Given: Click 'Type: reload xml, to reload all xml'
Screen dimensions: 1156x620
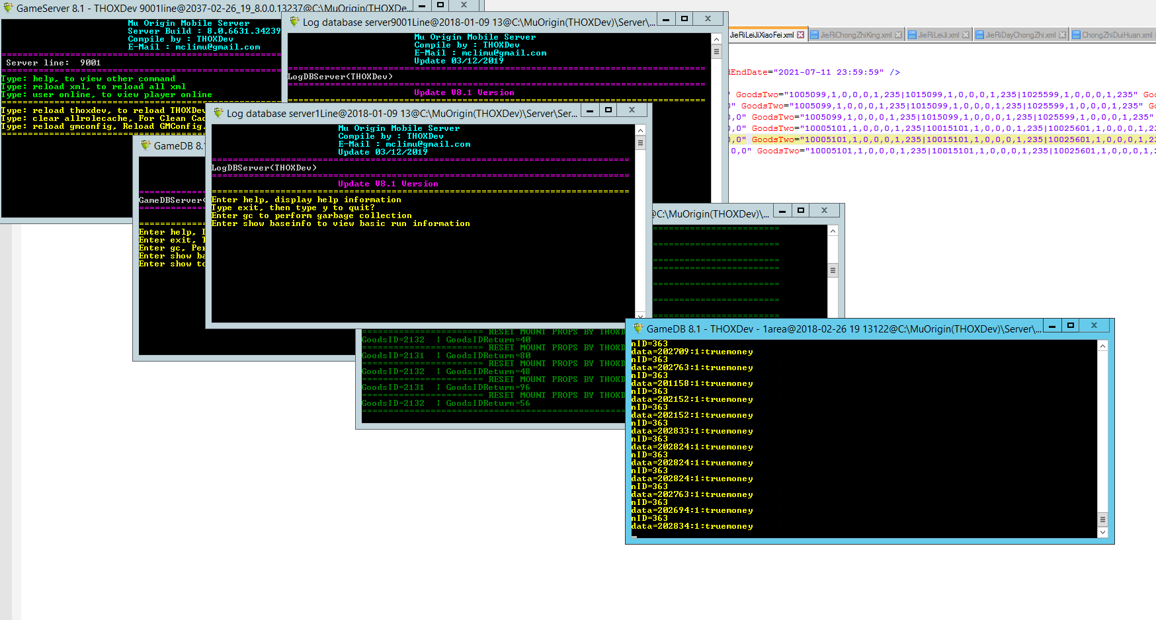Looking at the screenshot, I should point(93,87).
